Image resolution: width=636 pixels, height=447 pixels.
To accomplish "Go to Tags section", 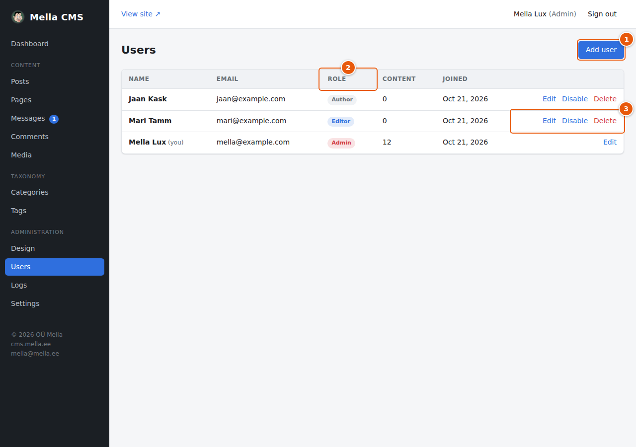I will (x=55, y=211).
